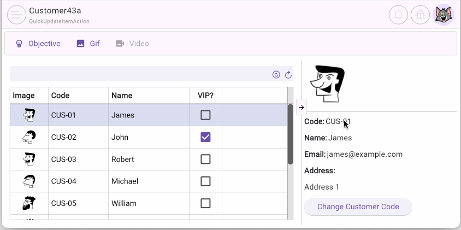Click the lightbulb Objective icon
The height and width of the screenshot is (230, 461).
[19, 44]
